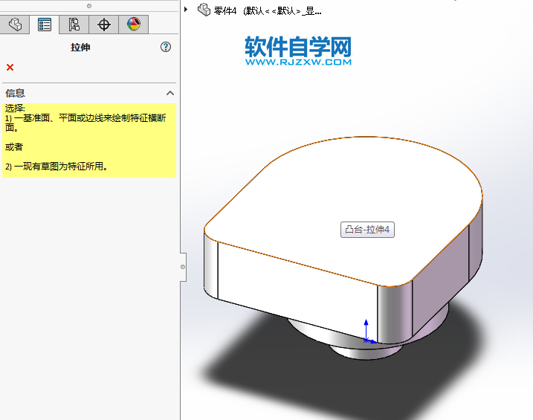This screenshot has width=533, height=420.
Task: Cancel the extrude with red X
Action: click(x=10, y=68)
